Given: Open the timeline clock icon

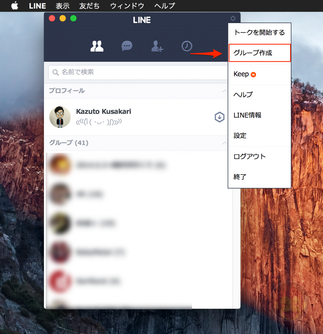Looking at the screenshot, I should point(187,46).
